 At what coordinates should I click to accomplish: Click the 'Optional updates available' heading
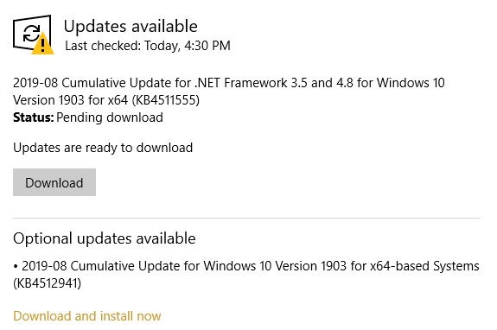(x=105, y=238)
